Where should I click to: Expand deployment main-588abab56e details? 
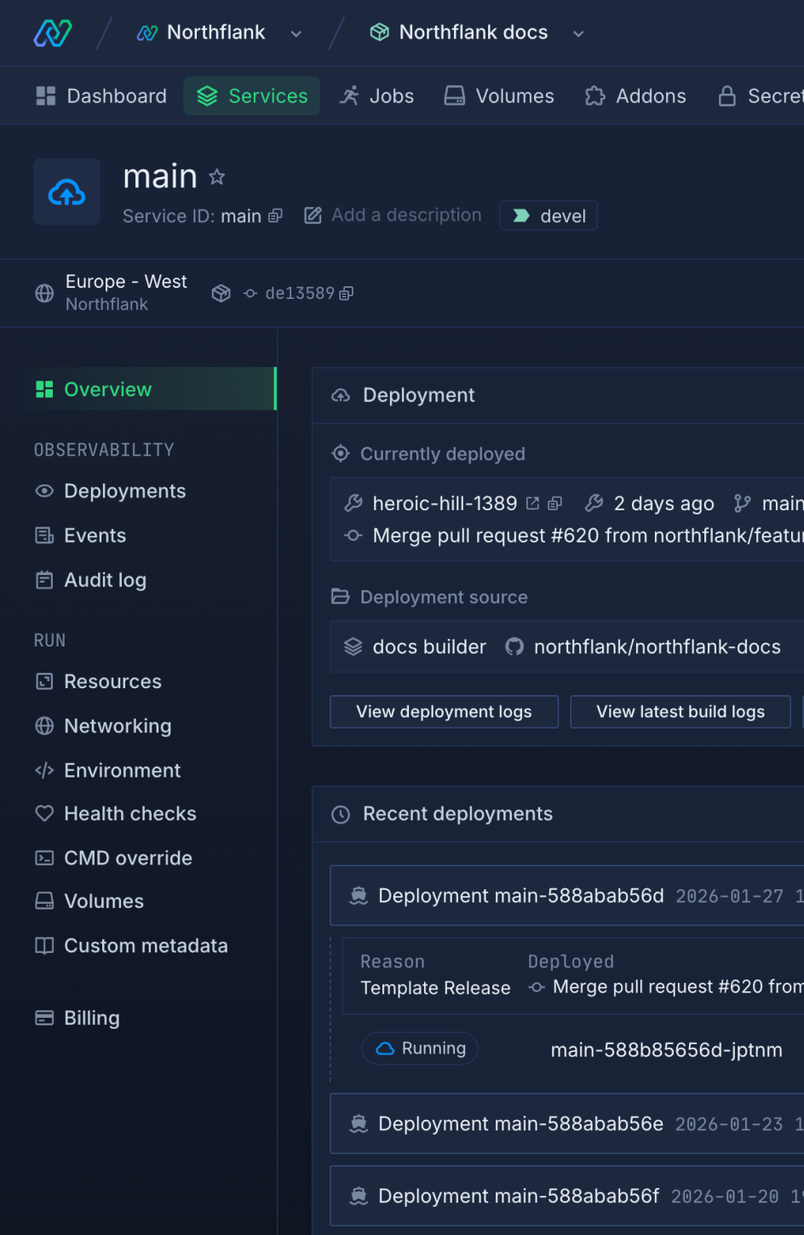pos(521,1123)
